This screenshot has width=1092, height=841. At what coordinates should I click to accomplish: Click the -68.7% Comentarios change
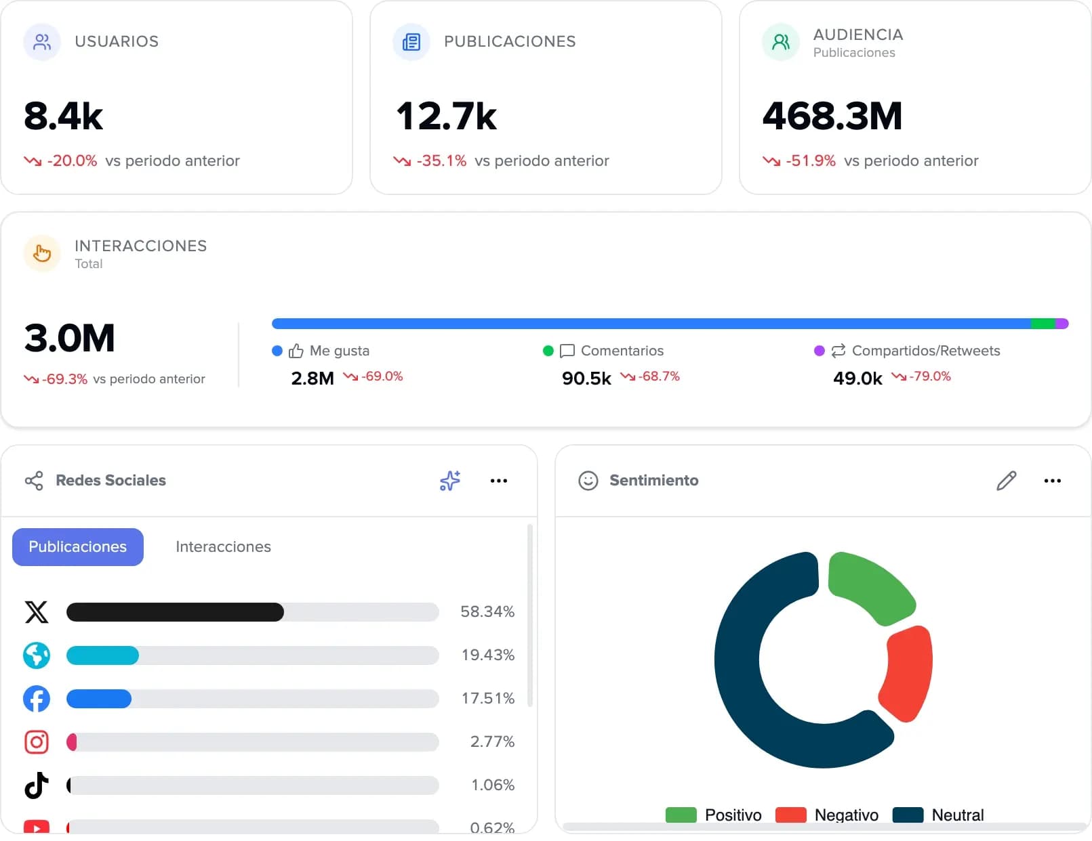[659, 376]
